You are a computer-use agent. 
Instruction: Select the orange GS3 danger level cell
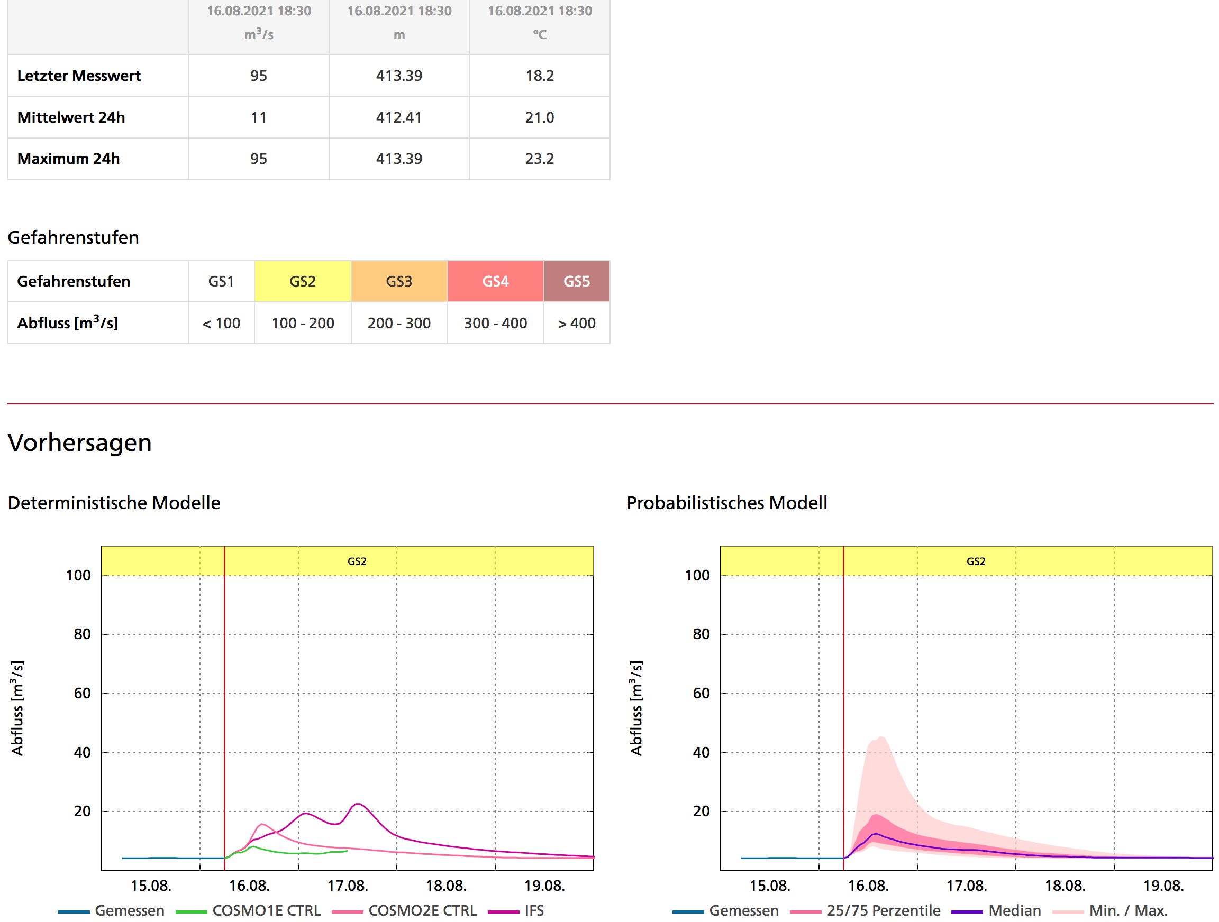tap(399, 281)
